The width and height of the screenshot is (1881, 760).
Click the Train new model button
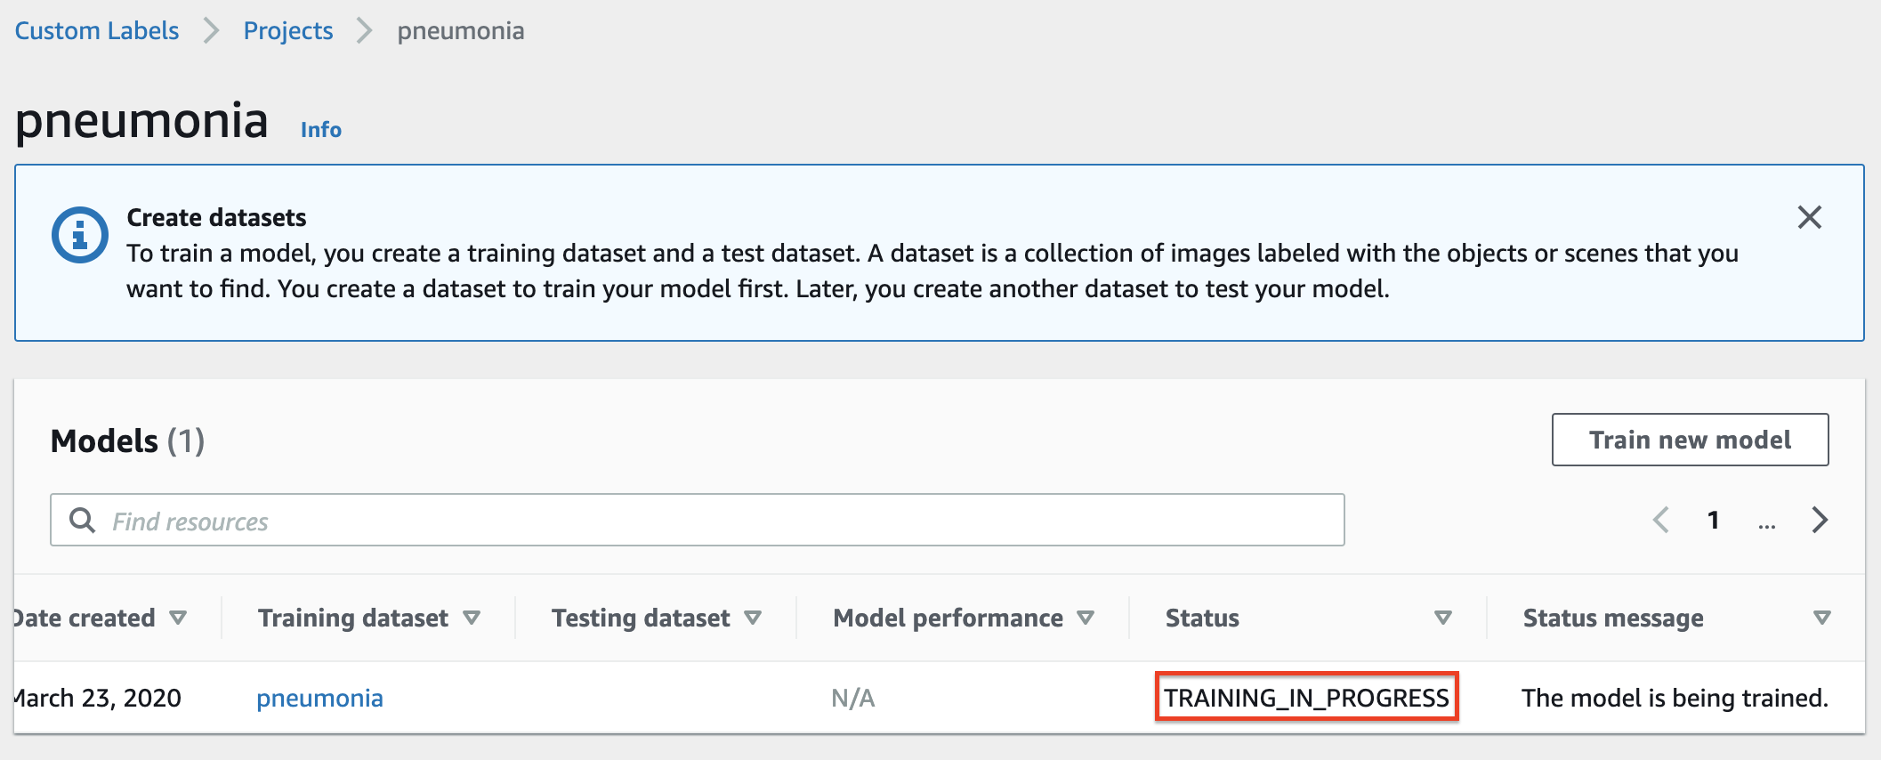[x=1690, y=440]
